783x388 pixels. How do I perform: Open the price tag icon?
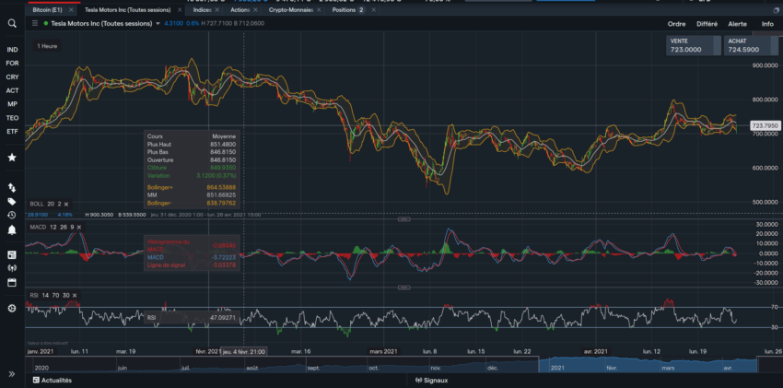coord(12,200)
